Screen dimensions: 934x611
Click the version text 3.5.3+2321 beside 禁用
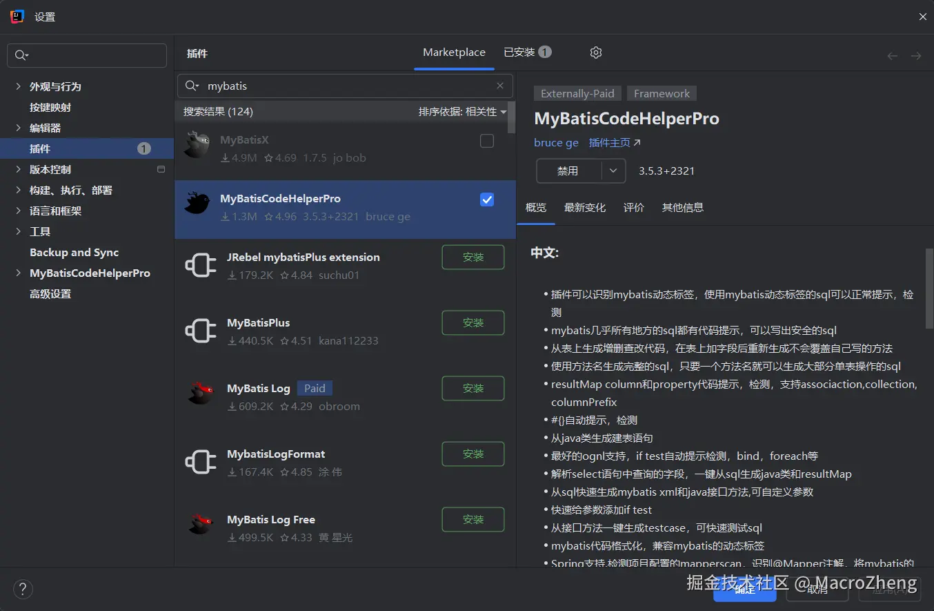tap(666, 171)
